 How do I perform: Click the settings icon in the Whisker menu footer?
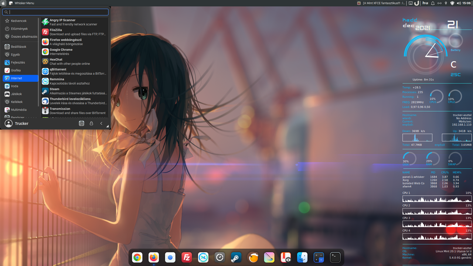click(x=81, y=123)
